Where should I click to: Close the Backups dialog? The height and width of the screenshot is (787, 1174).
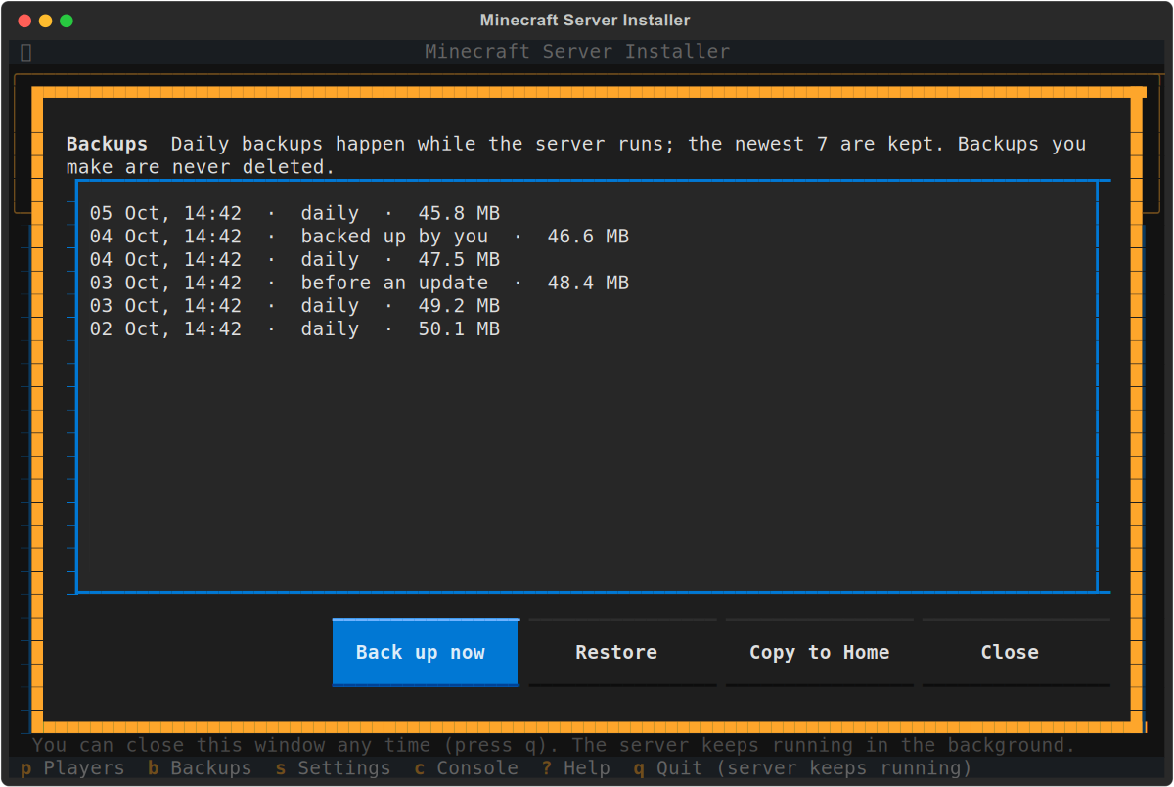coord(1016,652)
